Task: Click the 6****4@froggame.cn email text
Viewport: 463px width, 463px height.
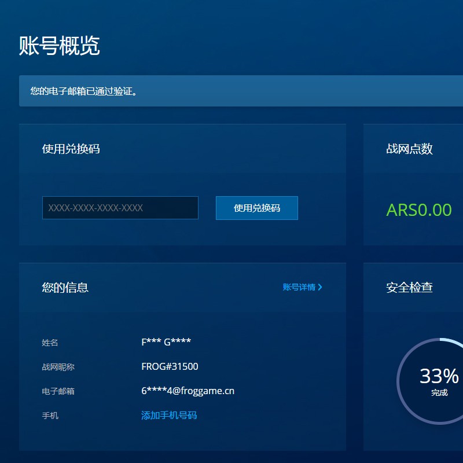Action: tap(188, 391)
